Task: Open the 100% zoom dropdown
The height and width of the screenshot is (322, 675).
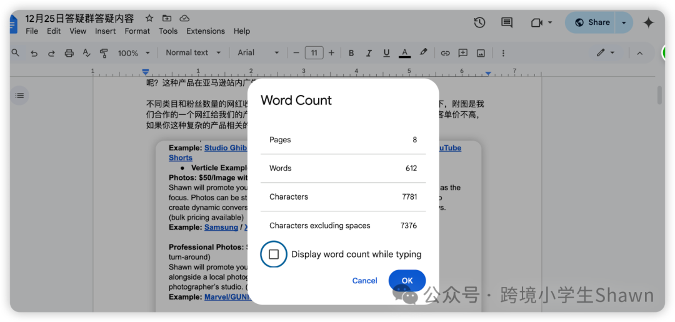Action: 134,53
